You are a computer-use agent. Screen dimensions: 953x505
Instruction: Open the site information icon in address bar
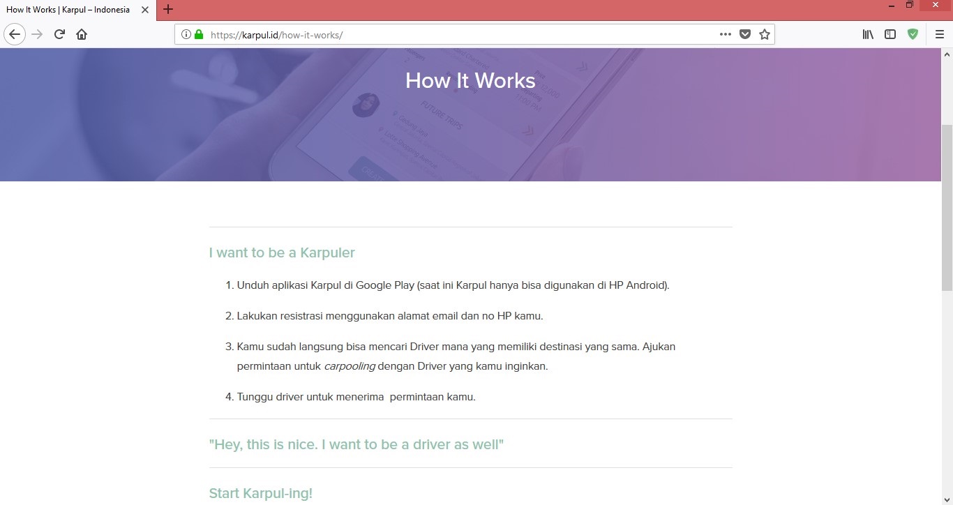point(186,34)
